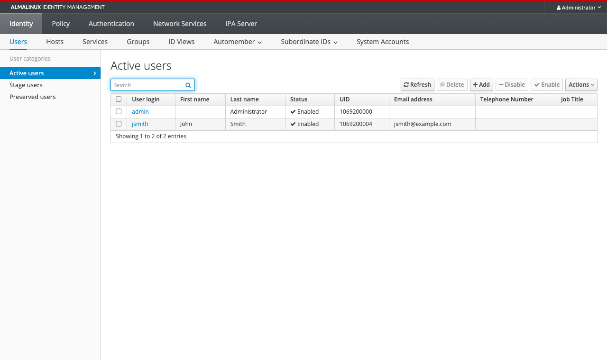Open the Actions dropdown
This screenshot has height=360, width=607.
pyautogui.click(x=581, y=85)
